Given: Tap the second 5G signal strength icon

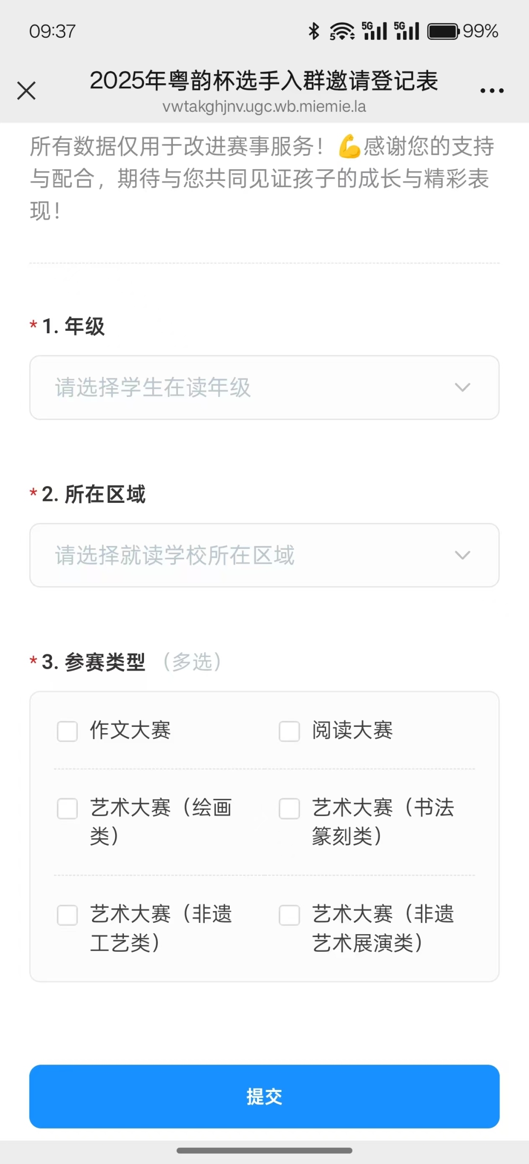Looking at the screenshot, I should (x=407, y=31).
